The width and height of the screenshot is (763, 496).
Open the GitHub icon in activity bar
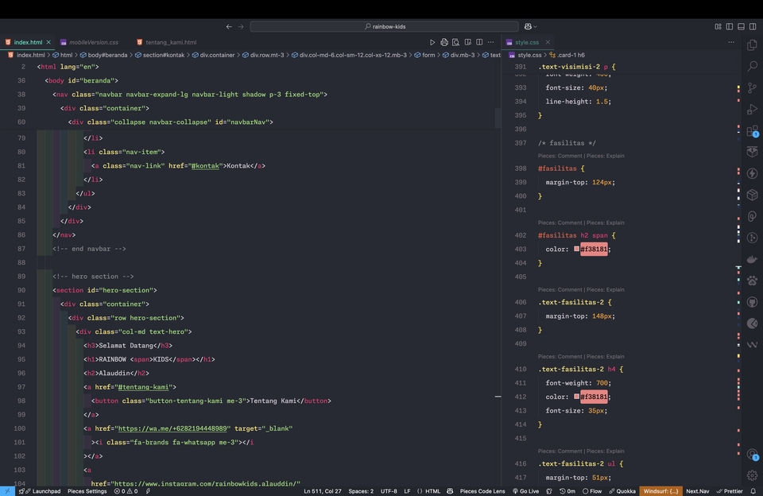(753, 302)
